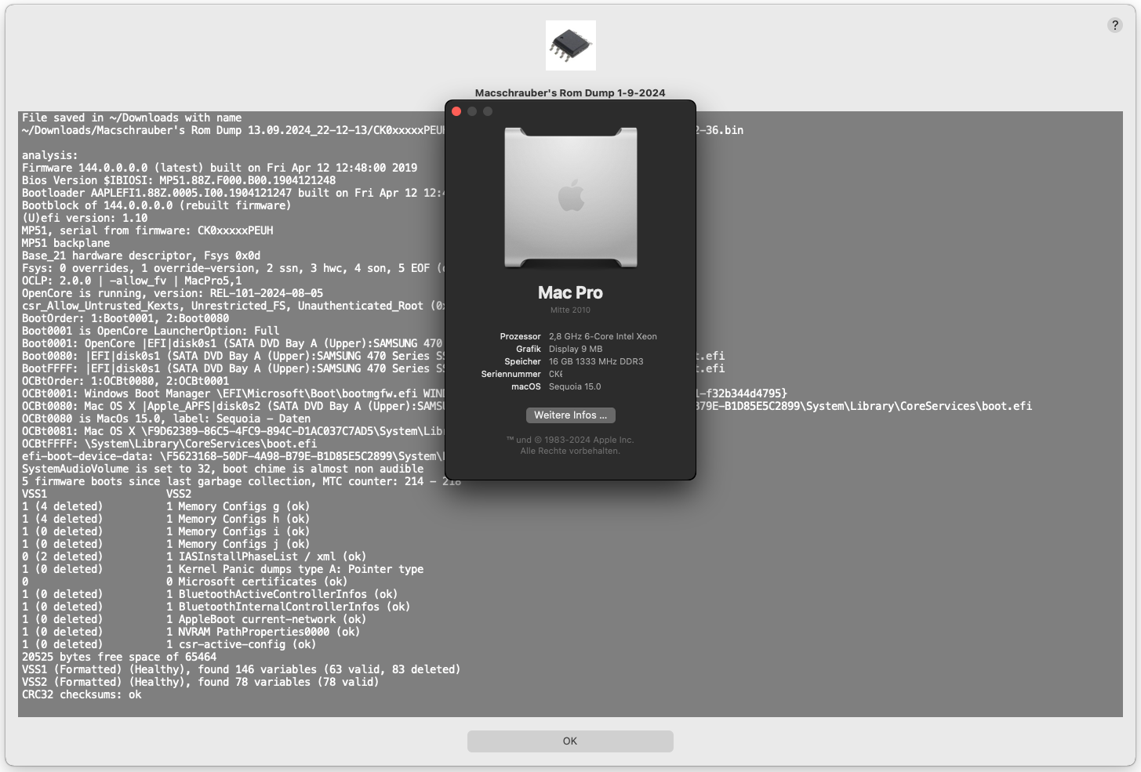Click the ROM chip icon
The height and width of the screenshot is (772, 1141).
pos(570,45)
